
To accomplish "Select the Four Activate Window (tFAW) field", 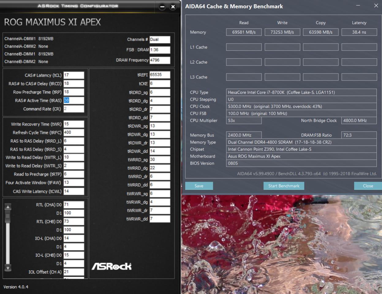I will (74, 183).
